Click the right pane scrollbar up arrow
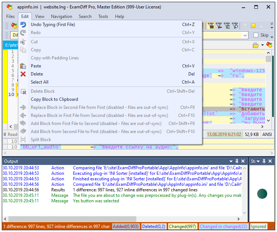 point(268,53)
